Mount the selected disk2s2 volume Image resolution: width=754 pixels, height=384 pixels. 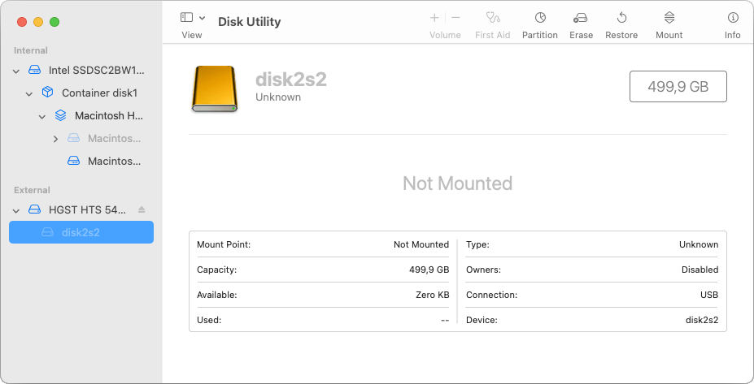pyautogui.click(x=669, y=18)
